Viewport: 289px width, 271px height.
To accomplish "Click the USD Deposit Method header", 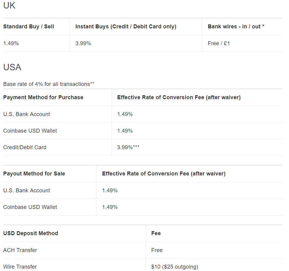I will pyautogui.click(x=31, y=233).
